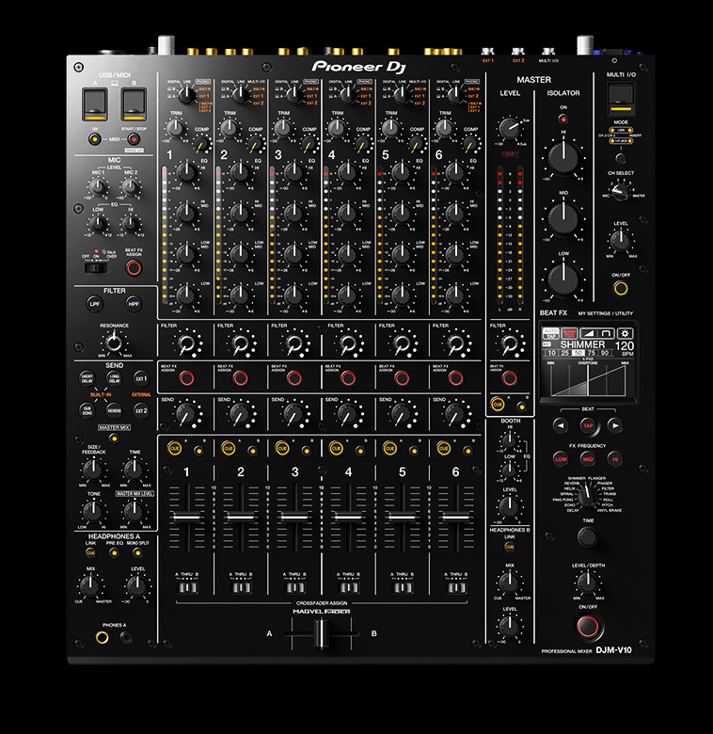This screenshot has width=713, height=734.
Task: Click channel 6 input selector knob
Action: tap(455, 94)
